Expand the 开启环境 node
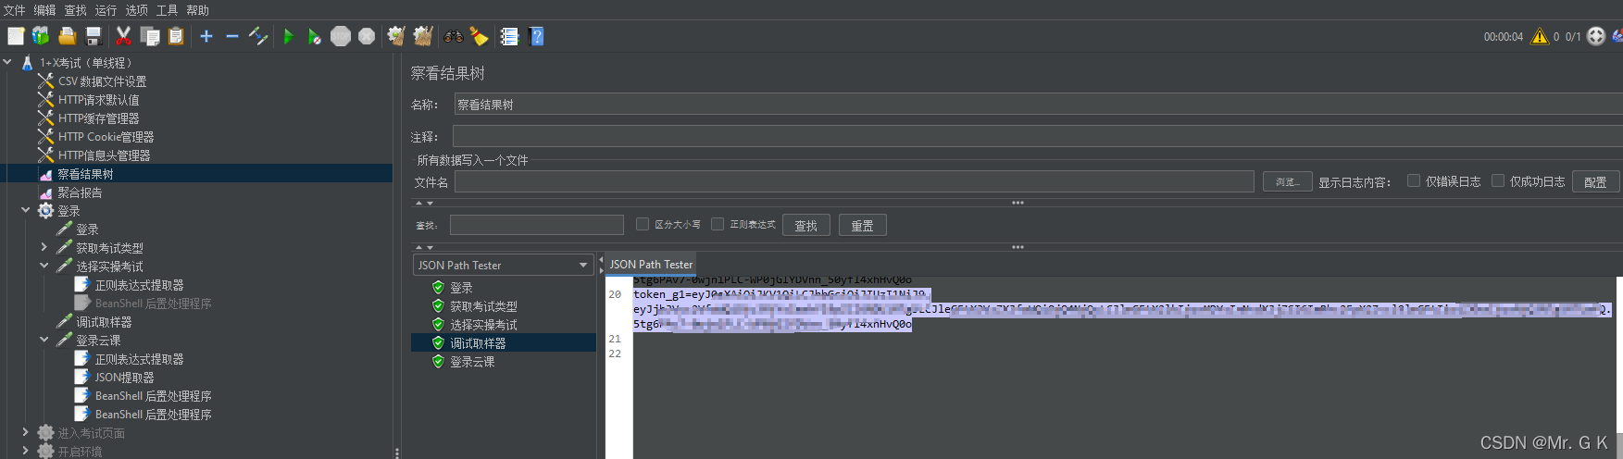Screen dimensions: 1623x459 [26, 451]
